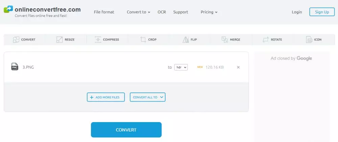The image size is (338, 142).
Task: Open the Pricing menu
Action: [209, 12]
